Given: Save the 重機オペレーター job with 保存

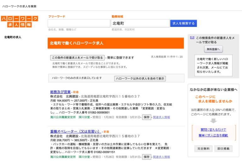Looking at the screenshot, I should pyautogui.click(x=147, y=157).
